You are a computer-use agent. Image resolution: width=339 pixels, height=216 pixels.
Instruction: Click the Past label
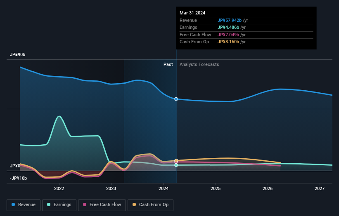tap(168, 65)
